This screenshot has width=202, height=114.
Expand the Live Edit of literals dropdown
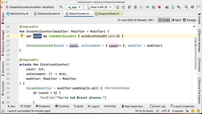(x=136, y=20)
